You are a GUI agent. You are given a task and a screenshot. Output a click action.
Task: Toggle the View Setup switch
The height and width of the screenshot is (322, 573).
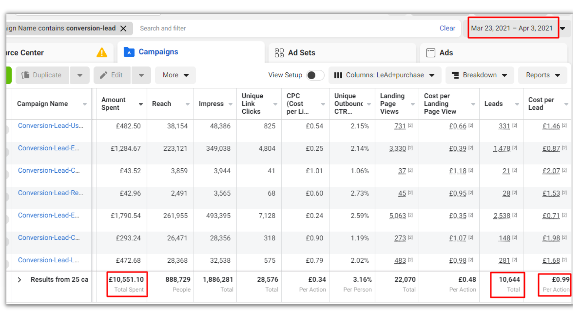coord(315,75)
